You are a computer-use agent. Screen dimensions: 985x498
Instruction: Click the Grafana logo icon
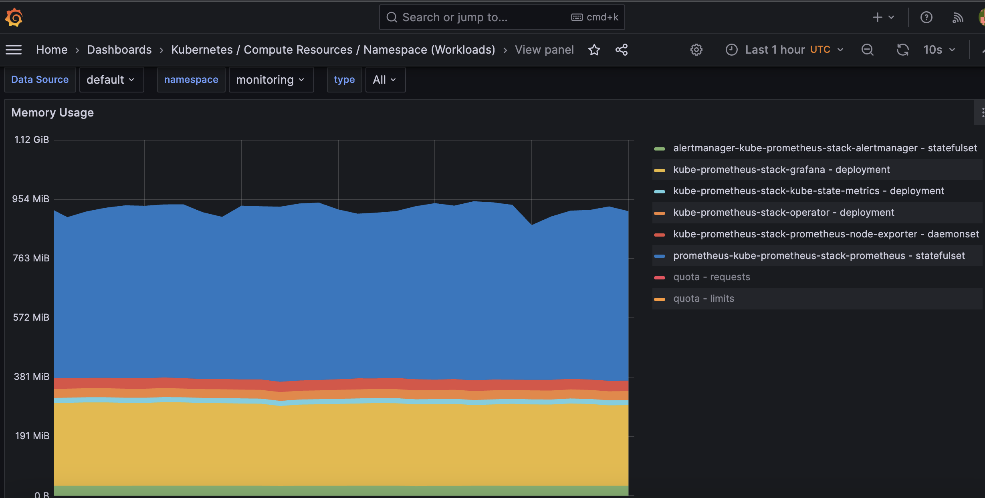[14, 17]
